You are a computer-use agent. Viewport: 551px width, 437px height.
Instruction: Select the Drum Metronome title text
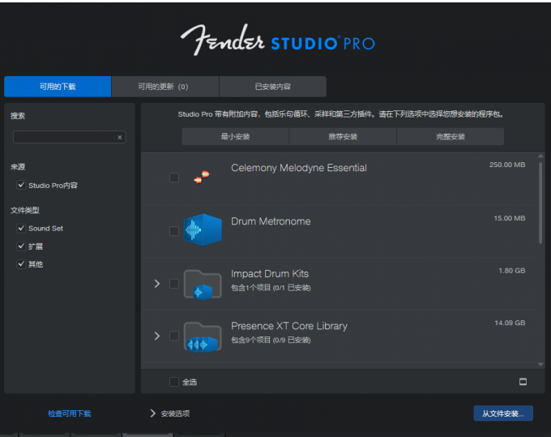pos(271,221)
